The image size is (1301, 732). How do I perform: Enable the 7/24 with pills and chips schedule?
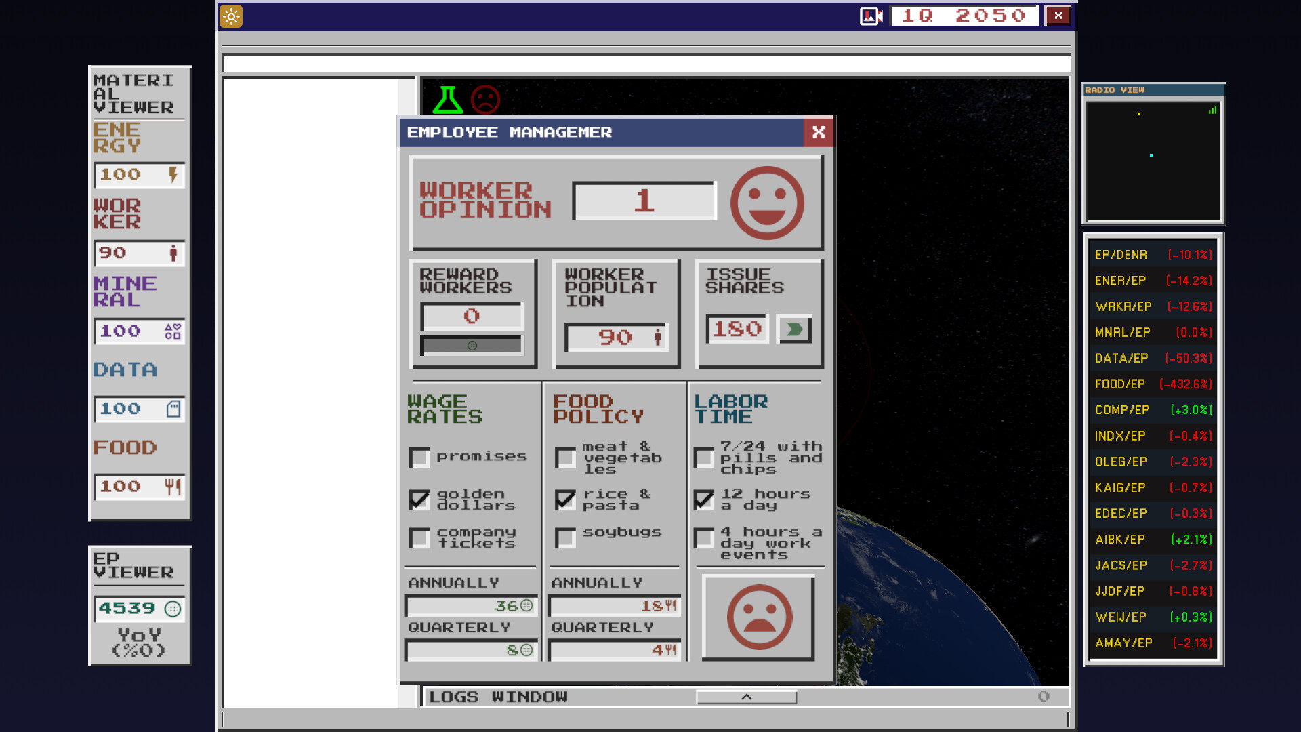click(703, 457)
